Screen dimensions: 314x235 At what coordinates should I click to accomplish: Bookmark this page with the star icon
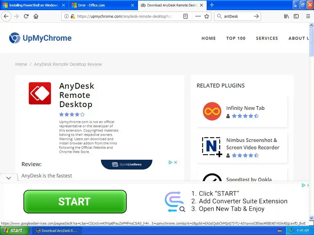click(207, 17)
